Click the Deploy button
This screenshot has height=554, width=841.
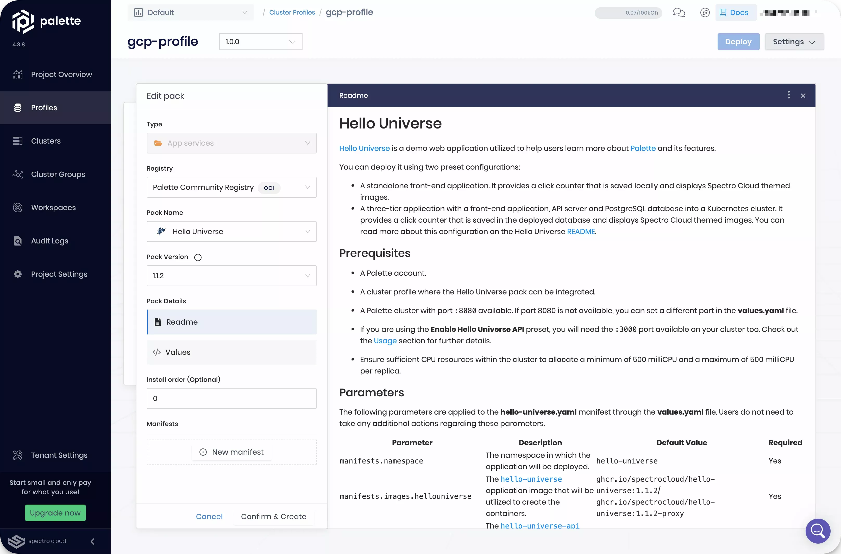(x=738, y=42)
